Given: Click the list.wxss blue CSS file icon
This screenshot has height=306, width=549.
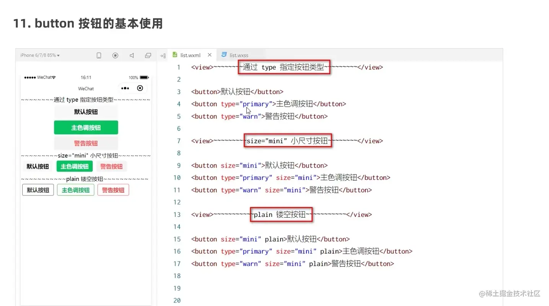Looking at the screenshot, I should tap(224, 55).
